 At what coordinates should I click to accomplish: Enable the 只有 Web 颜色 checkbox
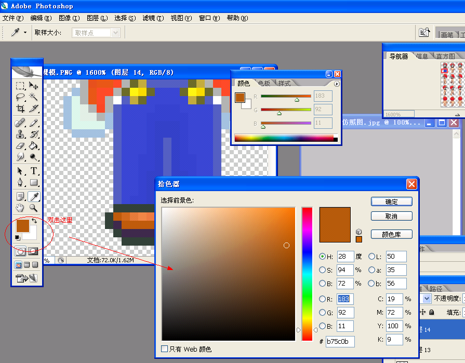(164, 349)
